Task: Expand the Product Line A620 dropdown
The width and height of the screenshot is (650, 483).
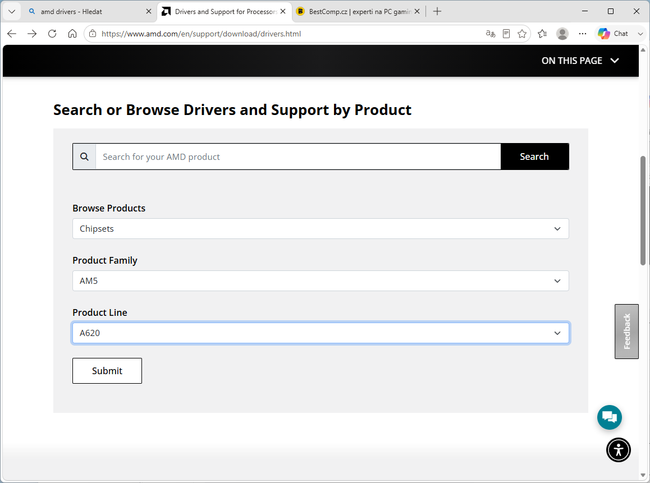Action: (x=321, y=333)
